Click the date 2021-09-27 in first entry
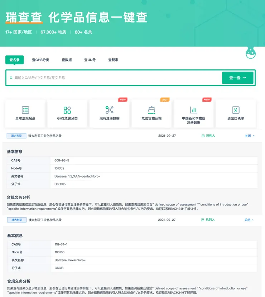 point(167,136)
